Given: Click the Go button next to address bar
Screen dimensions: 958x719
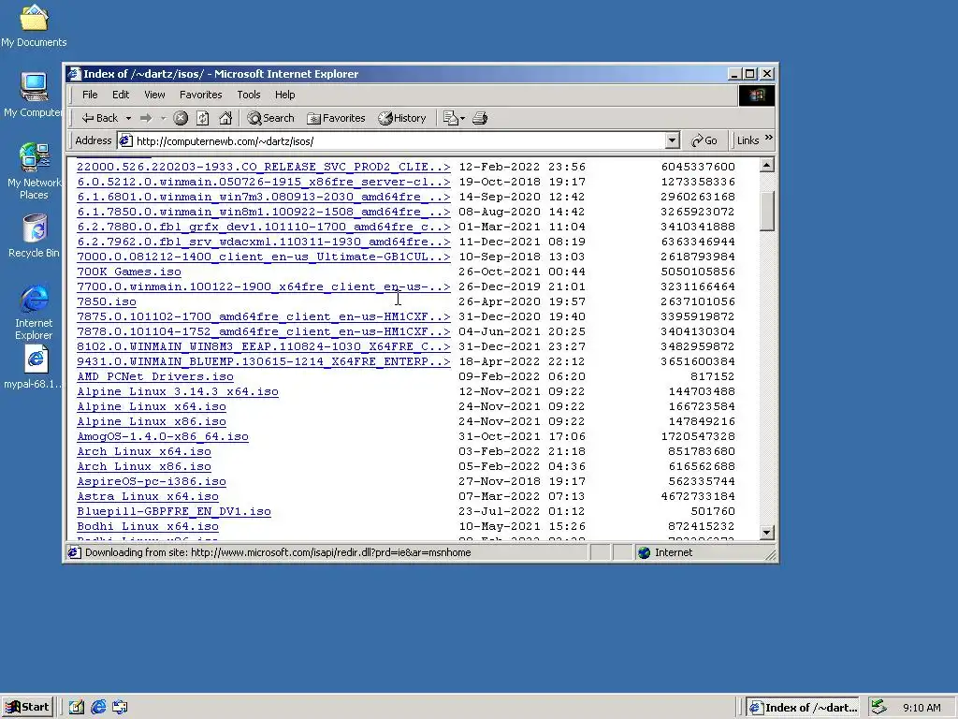Looking at the screenshot, I should [704, 140].
